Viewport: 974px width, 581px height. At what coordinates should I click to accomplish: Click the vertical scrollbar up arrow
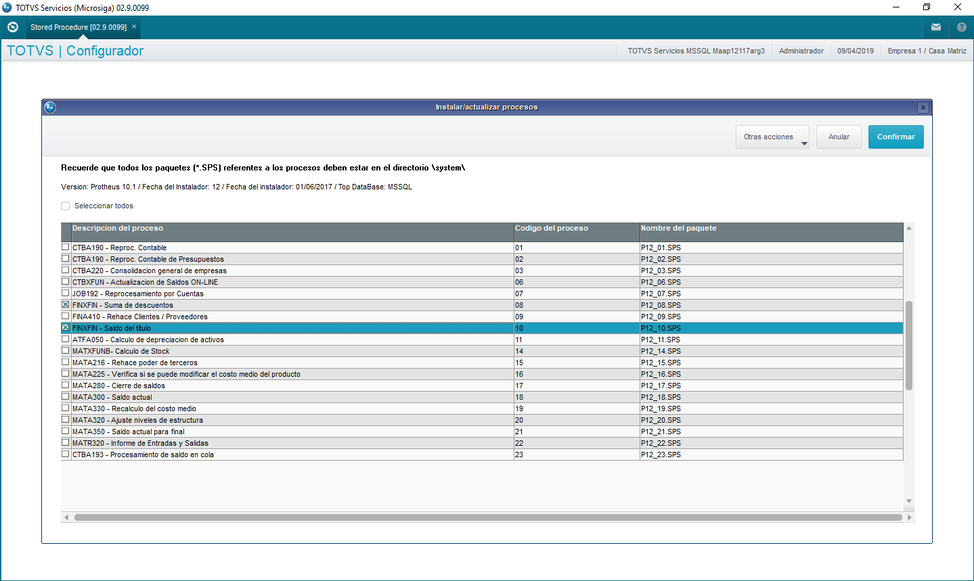pyautogui.click(x=909, y=229)
